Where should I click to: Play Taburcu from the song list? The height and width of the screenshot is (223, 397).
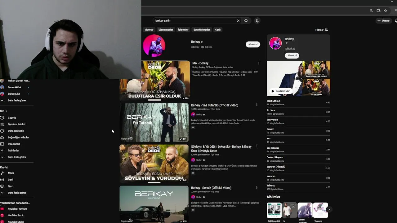(298, 187)
